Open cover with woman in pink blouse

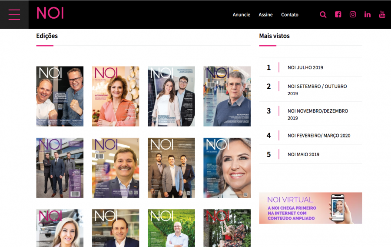(x=116, y=96)
